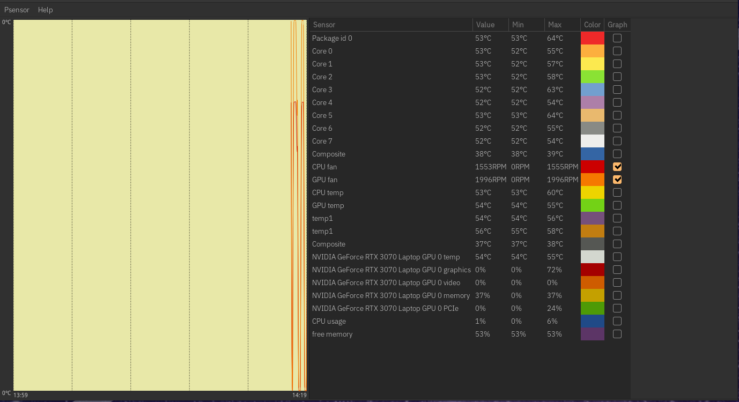Enable graph for free memory sensor
This screenshot has height=402, width=739.
point(617,334)
